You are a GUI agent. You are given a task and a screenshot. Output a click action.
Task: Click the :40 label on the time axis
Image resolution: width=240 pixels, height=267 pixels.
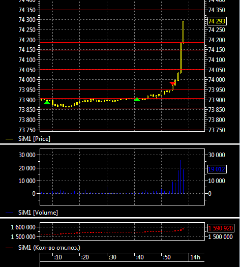pos(140,257)
